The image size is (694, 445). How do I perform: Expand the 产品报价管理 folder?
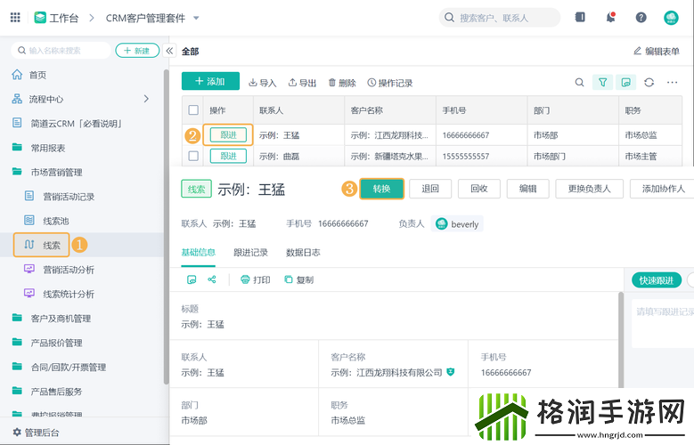17,342
